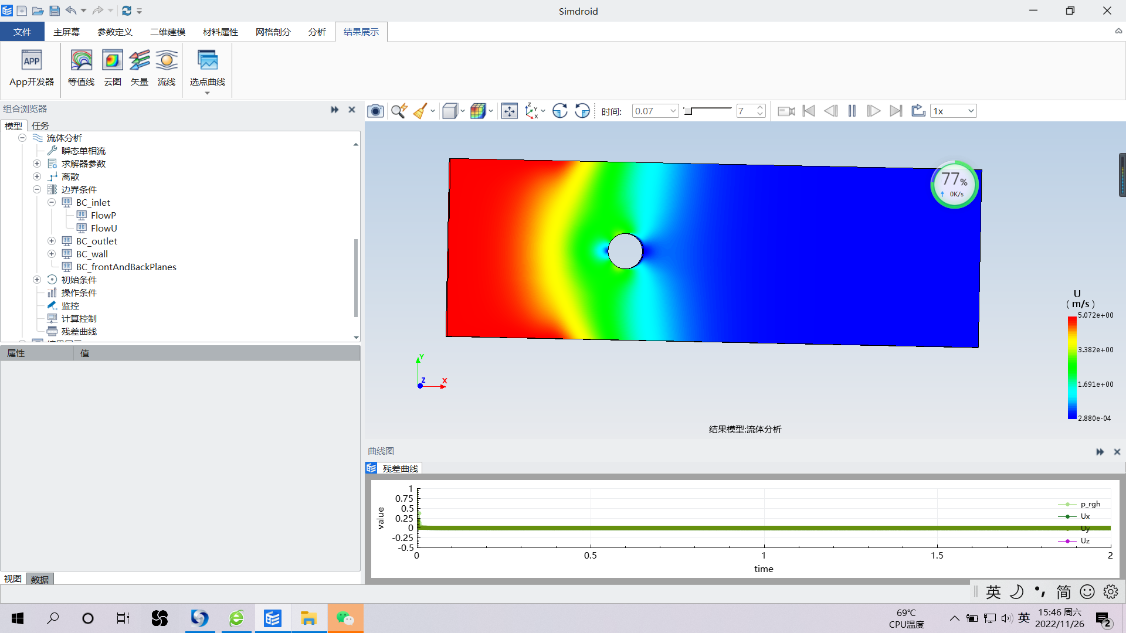The width and height of the screenshot is (1126, 633).
Task: Select the 等值线 contour-line icon
Action: tap(81, 69)
